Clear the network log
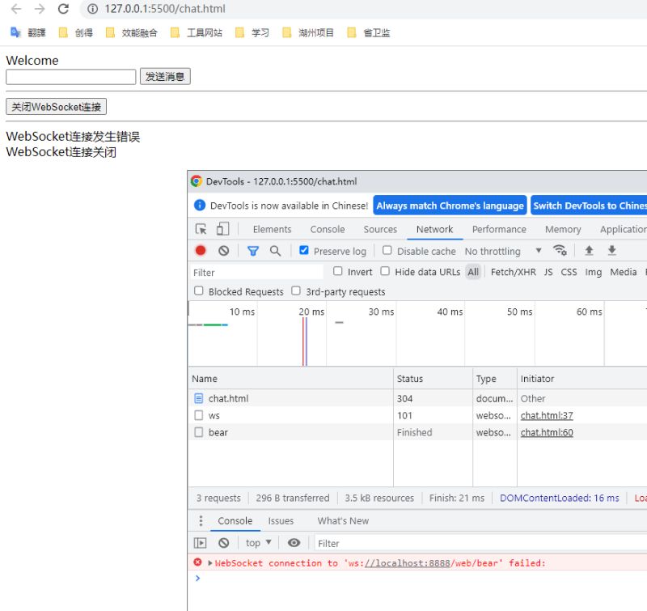Viewport: 647px width, 611px height. pyautogui.click(x=224, y=251)
